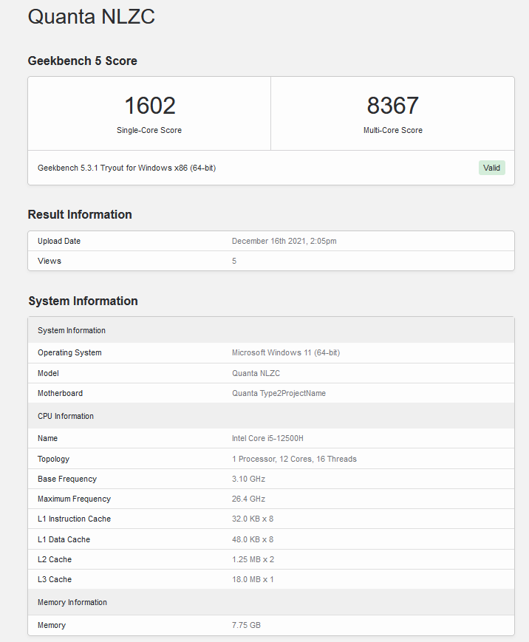Click the CPU Name row label
This screenshot has height=642, width=529.
pos(47,438)
